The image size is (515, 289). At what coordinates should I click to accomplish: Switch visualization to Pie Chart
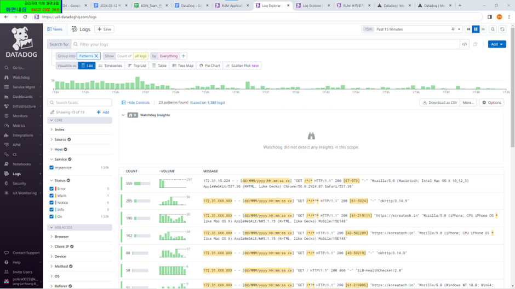pos(209,66)
